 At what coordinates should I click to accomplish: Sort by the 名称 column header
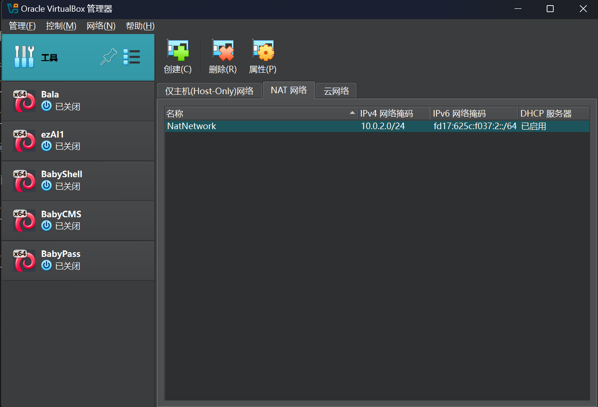pyautogui.click(x=260, y=114)
